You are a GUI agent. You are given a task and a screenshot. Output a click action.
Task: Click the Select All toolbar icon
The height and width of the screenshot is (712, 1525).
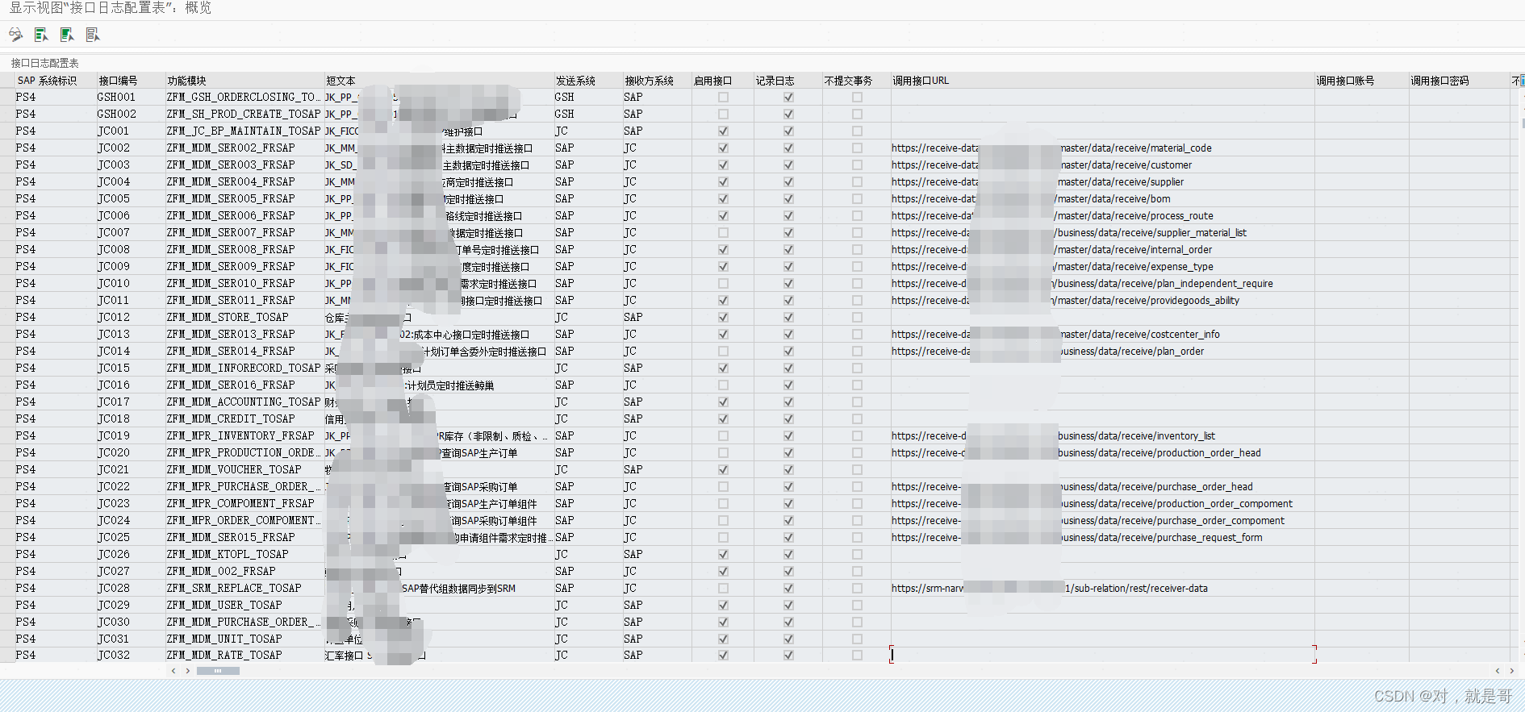(41, 35)
